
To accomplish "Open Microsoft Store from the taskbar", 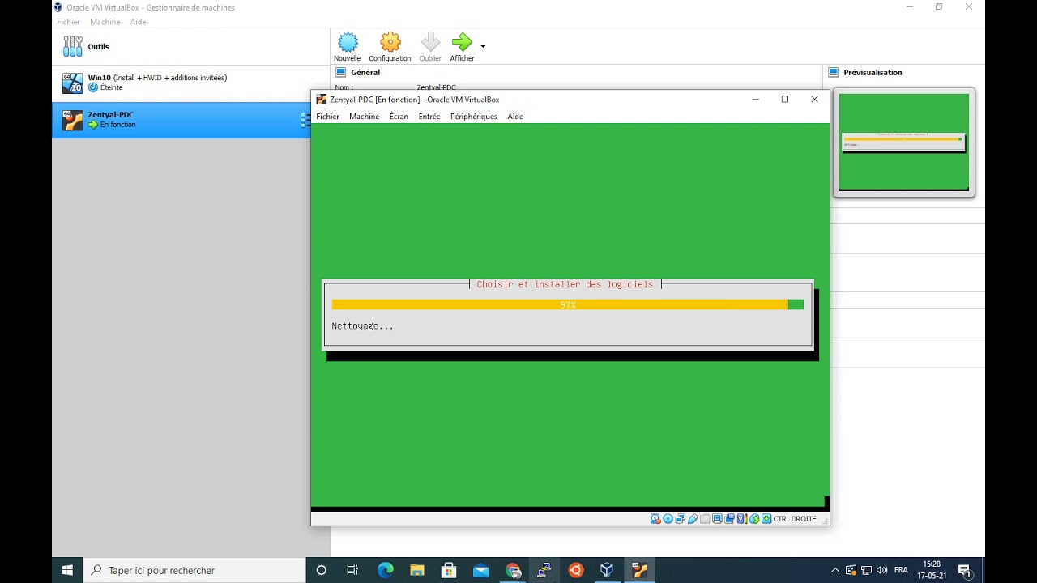I will pyautogui.click(x=449, y=570).
